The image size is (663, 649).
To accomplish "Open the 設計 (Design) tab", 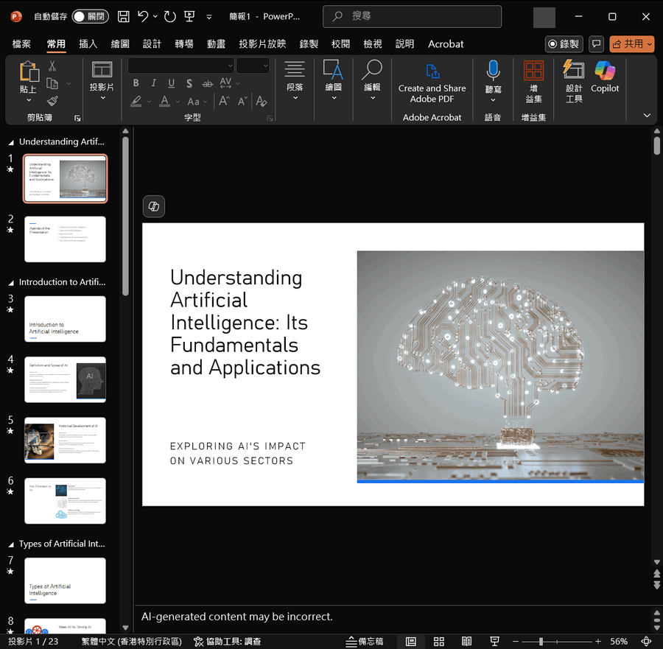I will [x=152, y=44].
